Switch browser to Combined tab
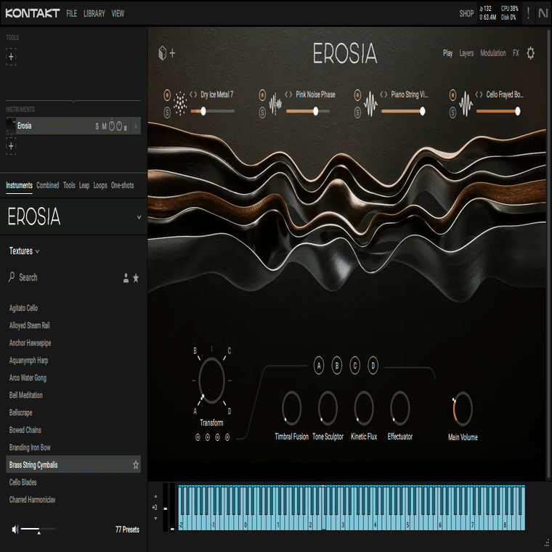 tap(47, 185)
